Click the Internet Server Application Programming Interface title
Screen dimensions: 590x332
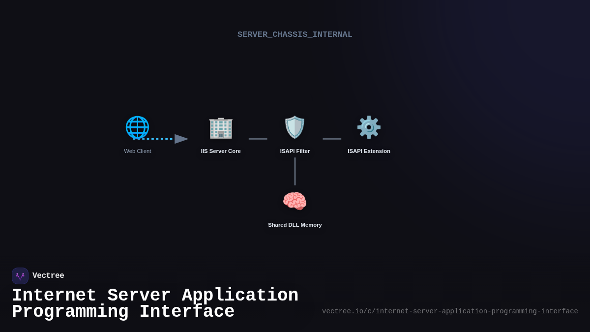point(155,302)
